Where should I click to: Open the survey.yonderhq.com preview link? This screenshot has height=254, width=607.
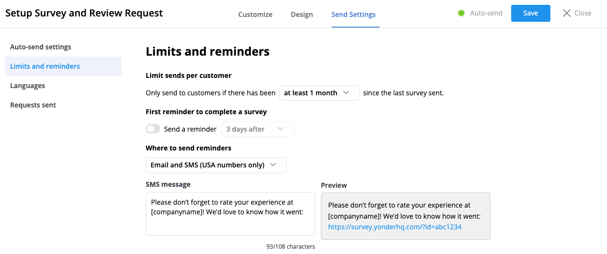(x=395, y=227)
